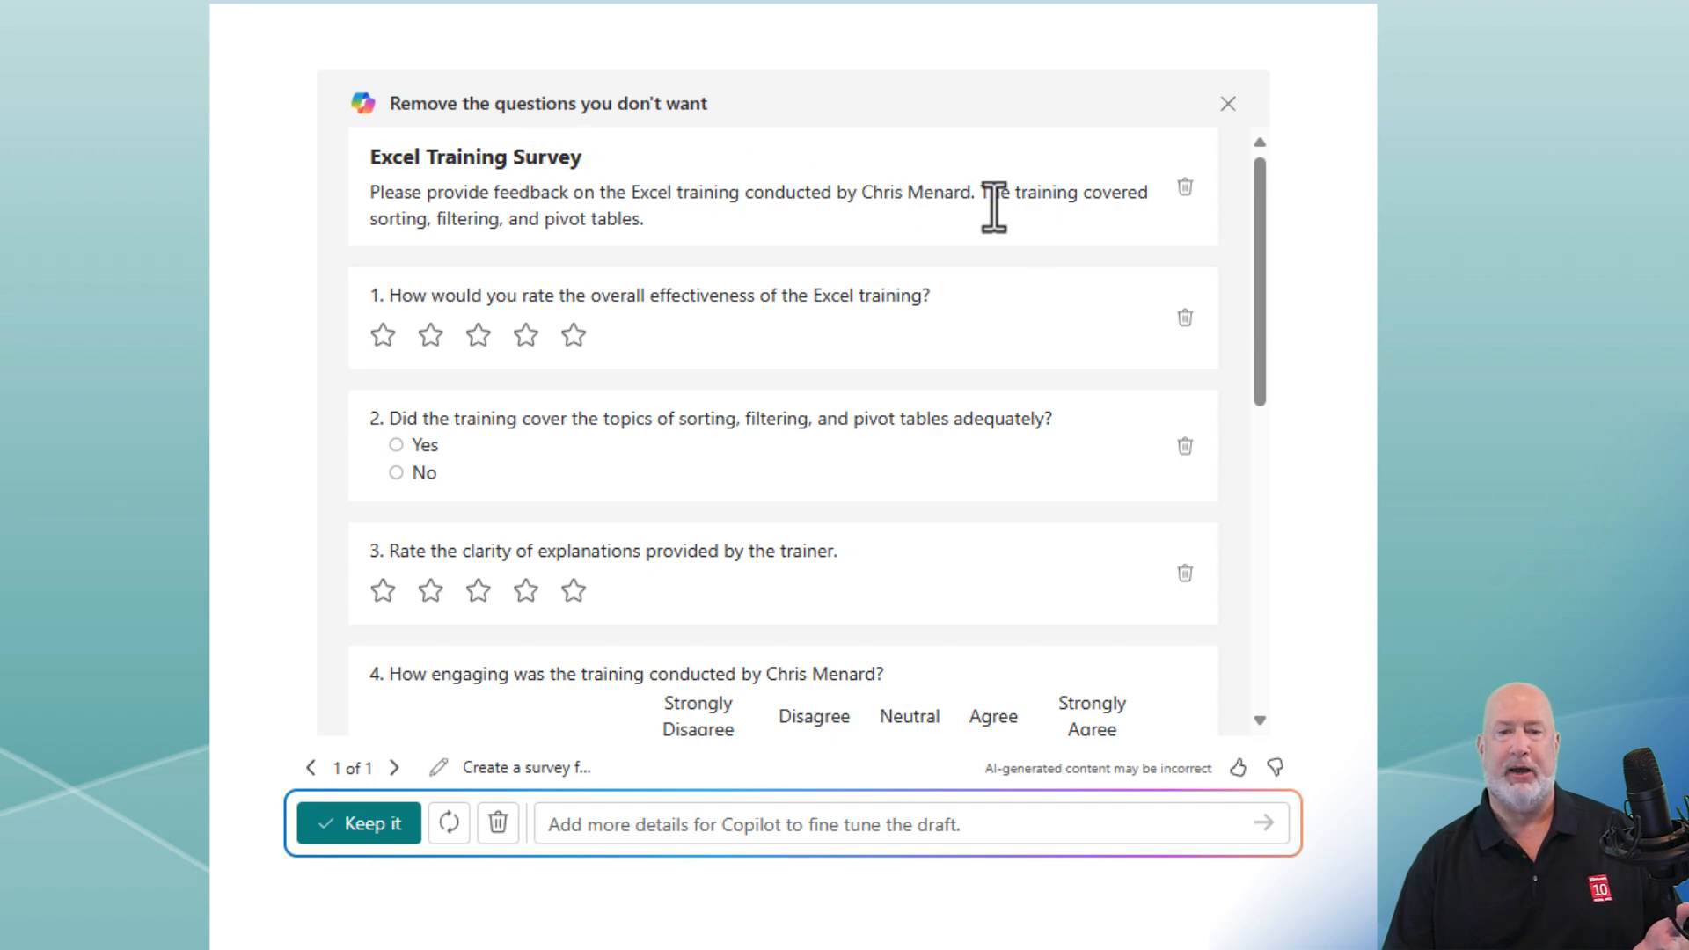Click scrollbar down arrow in questions list
Viewport: 1689px width, 950px height.
pos(1260,720)
